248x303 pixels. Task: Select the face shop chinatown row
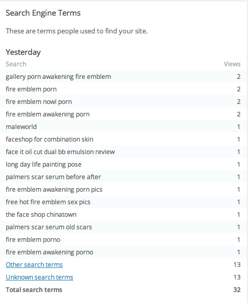coord(124,215)
